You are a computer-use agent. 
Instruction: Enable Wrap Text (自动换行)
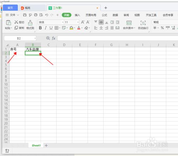pos(143,25)
